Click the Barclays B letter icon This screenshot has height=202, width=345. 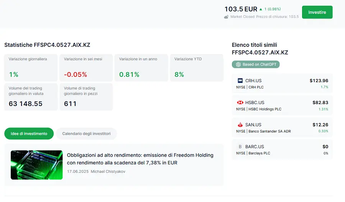pyautogui.click(x=240, y=147)
